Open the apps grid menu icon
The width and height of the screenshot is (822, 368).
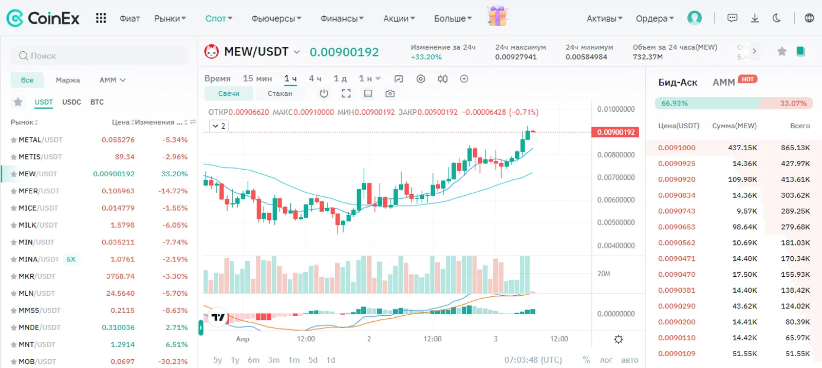click(101, 18)
